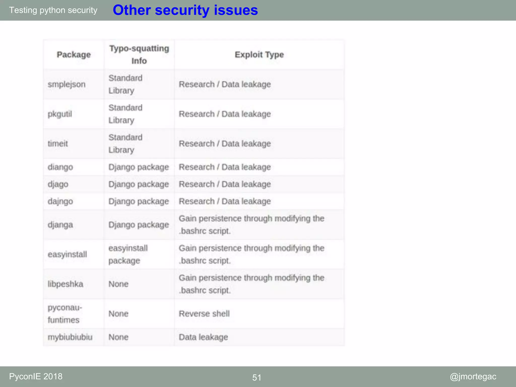Click the 'Typo-squatting Info' column header

point(139,55)
